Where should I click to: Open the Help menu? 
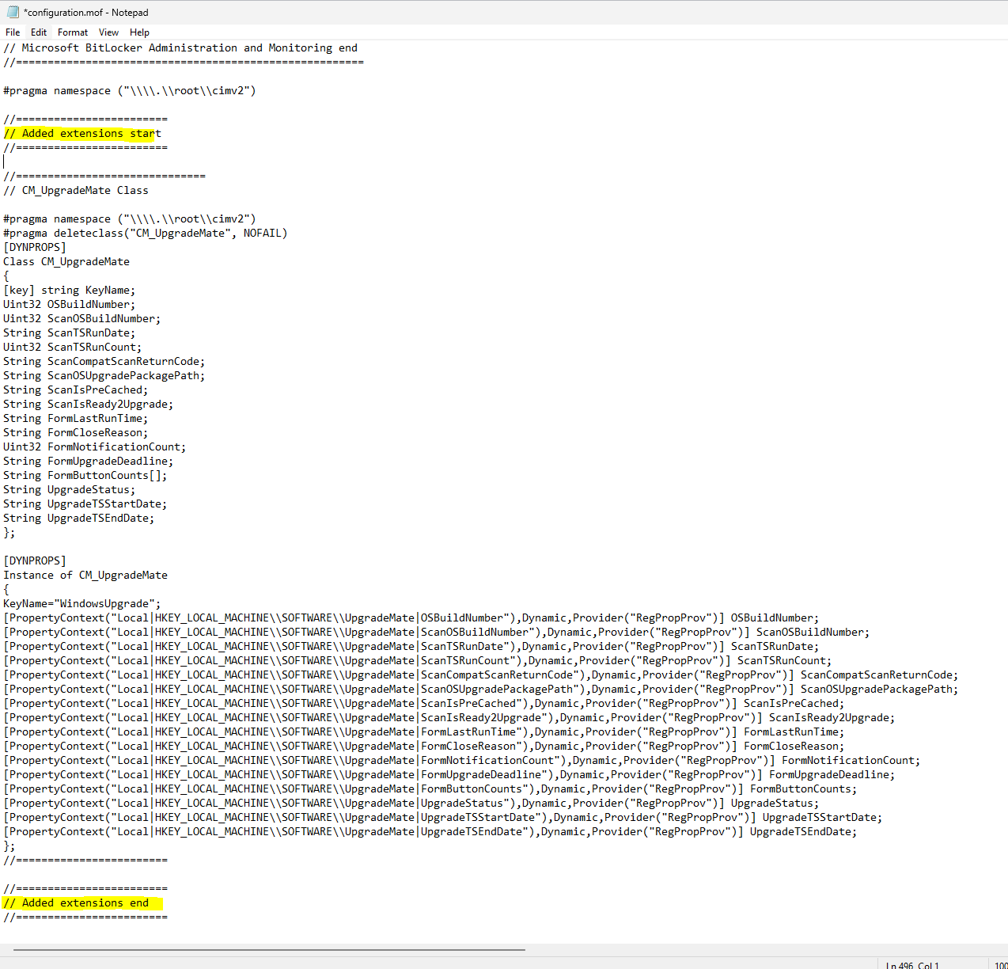[139, 32]
